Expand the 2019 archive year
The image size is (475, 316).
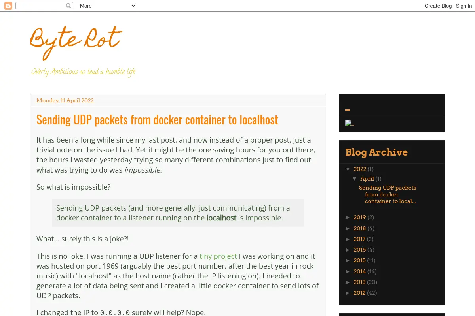(x=348, y=217)
